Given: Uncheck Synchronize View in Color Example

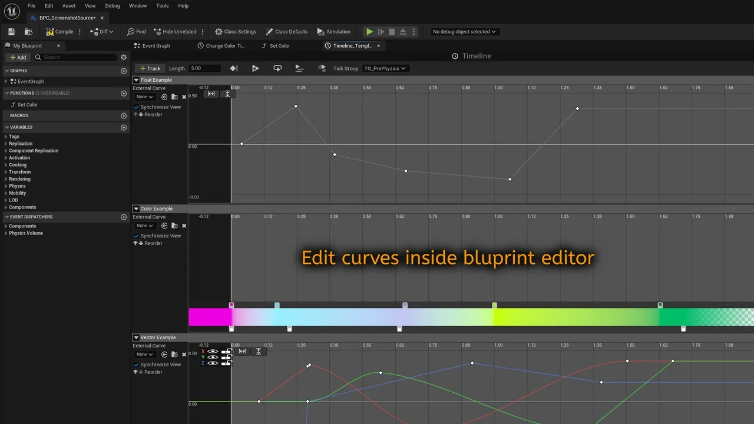Looking at the screenshot, I should [x=137, y=236].
